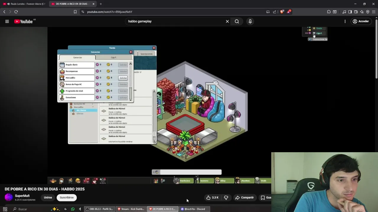378x212 pixels.
Task: Select the Progresión de nivel row
Action: [x=77, y=91]
